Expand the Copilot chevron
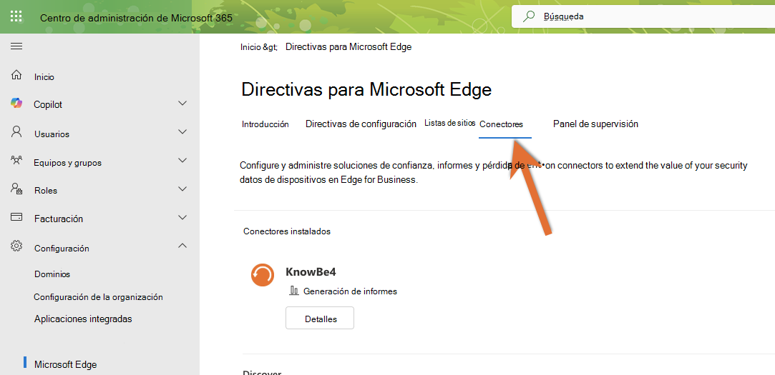This screenshot has width=775, height=375. [182, 104]
